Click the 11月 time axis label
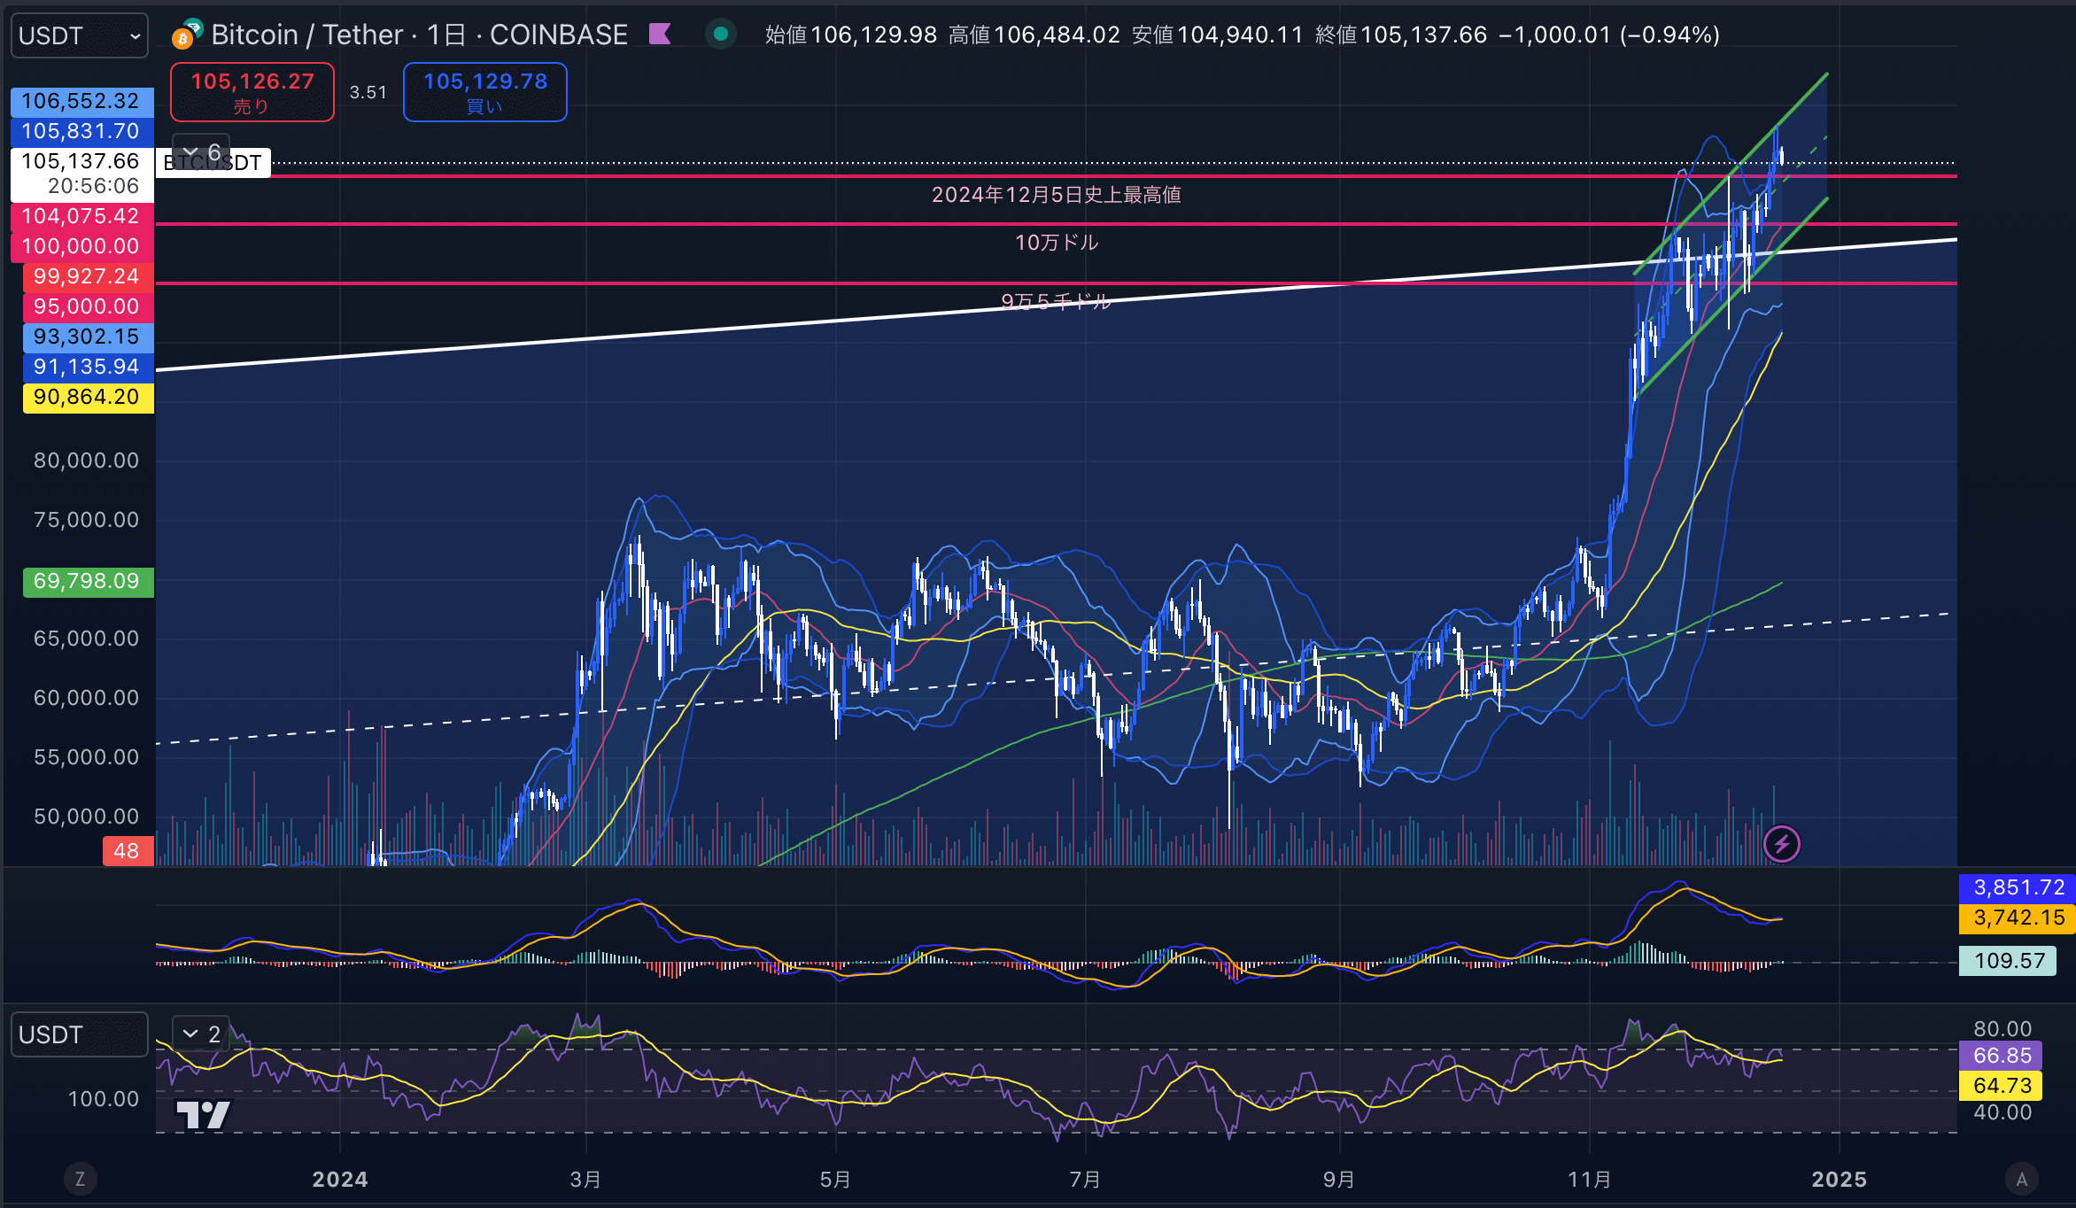 [x=1590, y=1180]
